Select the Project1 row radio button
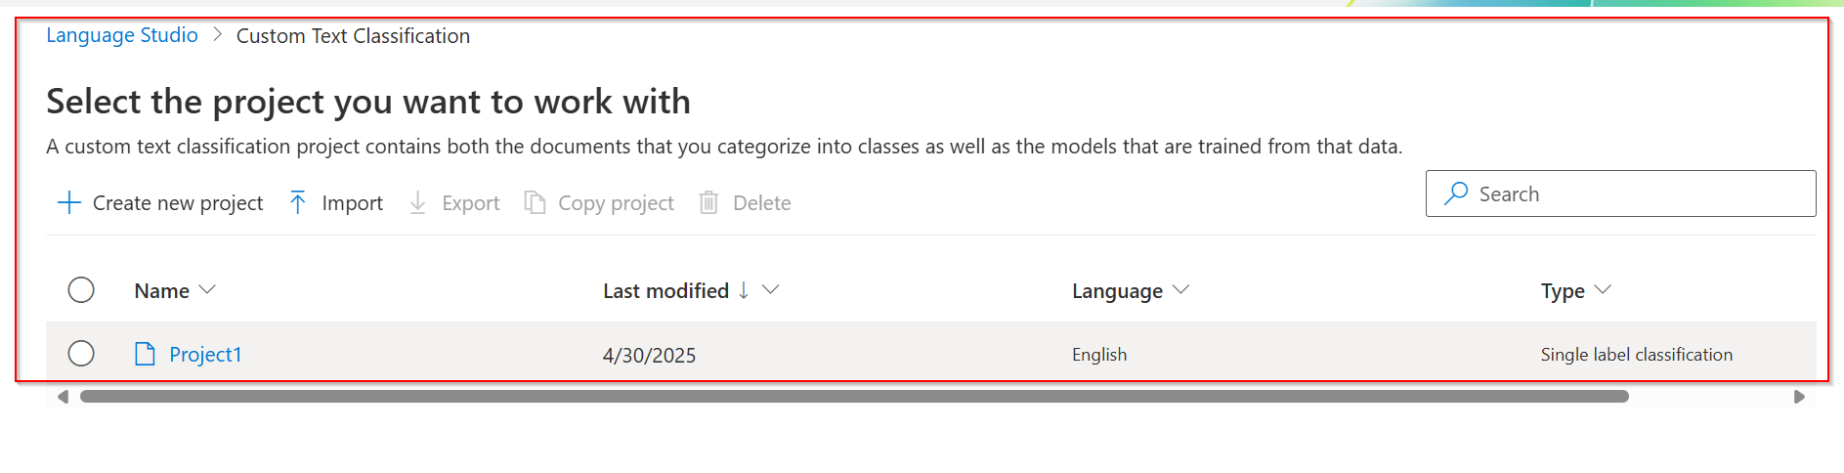This screenshot has width=1844, height=473. coord(81,354)
